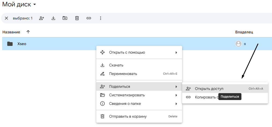The height and width of the screenshot is (127, 272).
Task: Open the Сведения о папке submenu
Action: 139,104
